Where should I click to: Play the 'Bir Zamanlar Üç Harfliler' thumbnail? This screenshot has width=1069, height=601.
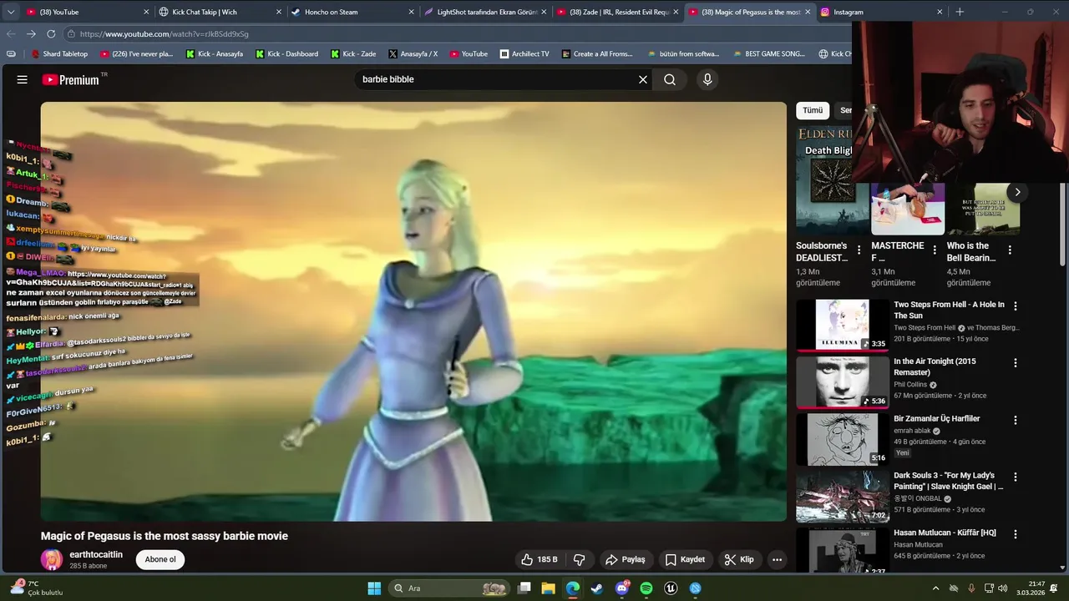pyautogui.click(x=842, y=439)
